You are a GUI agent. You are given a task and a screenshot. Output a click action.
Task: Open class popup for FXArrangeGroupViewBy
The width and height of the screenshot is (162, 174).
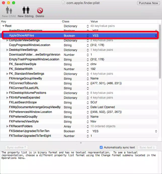click(x=88, y=79)
